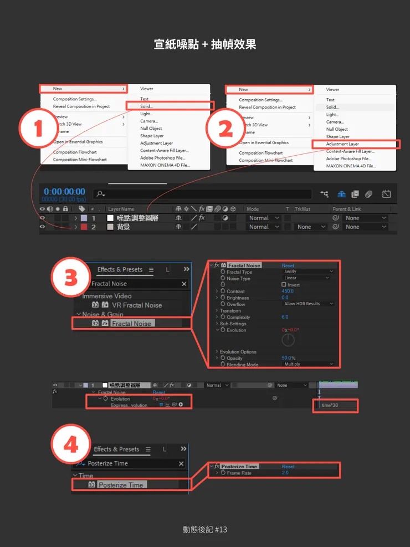Select Composition Flowchart in the step 2 menu
Screen dimensions: 410x547
(x=261, y=153)
